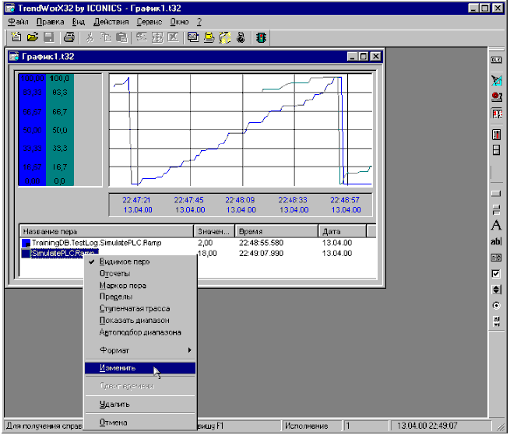The height and width of the screenshot is (435, 510).
Task: Choose 'Показать диапазон' in the context menu
Action: point(140,321)
